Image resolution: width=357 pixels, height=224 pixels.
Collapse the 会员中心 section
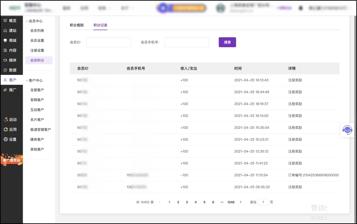27,21
